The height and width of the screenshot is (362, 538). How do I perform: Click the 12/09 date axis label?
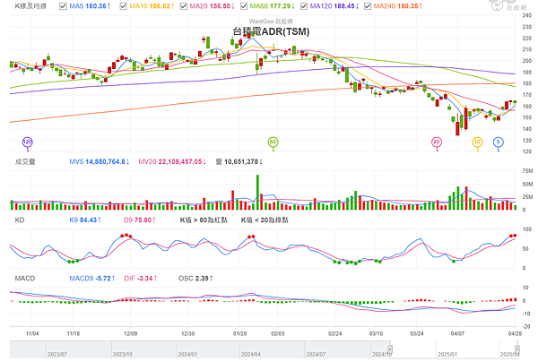(x=130, y=333)
